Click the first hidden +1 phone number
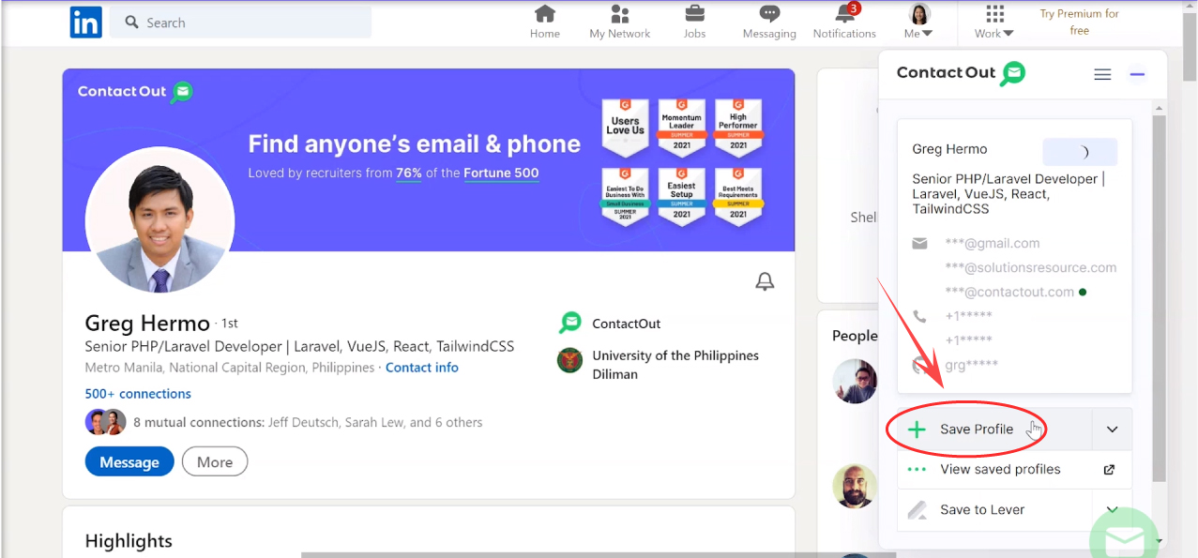Screen dimensions: 1198x558 click(968, 316)
